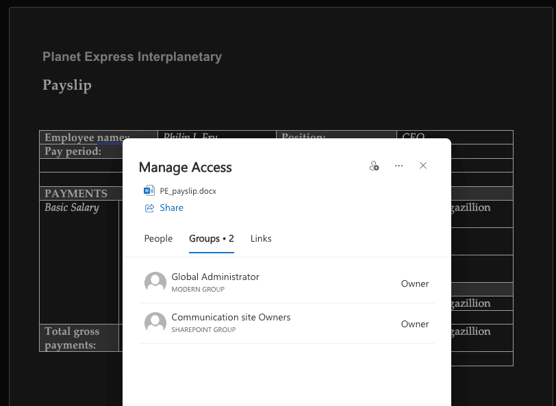Switch to the People tab
Screen dimensions: 556x406
click(x=158, y=238)
